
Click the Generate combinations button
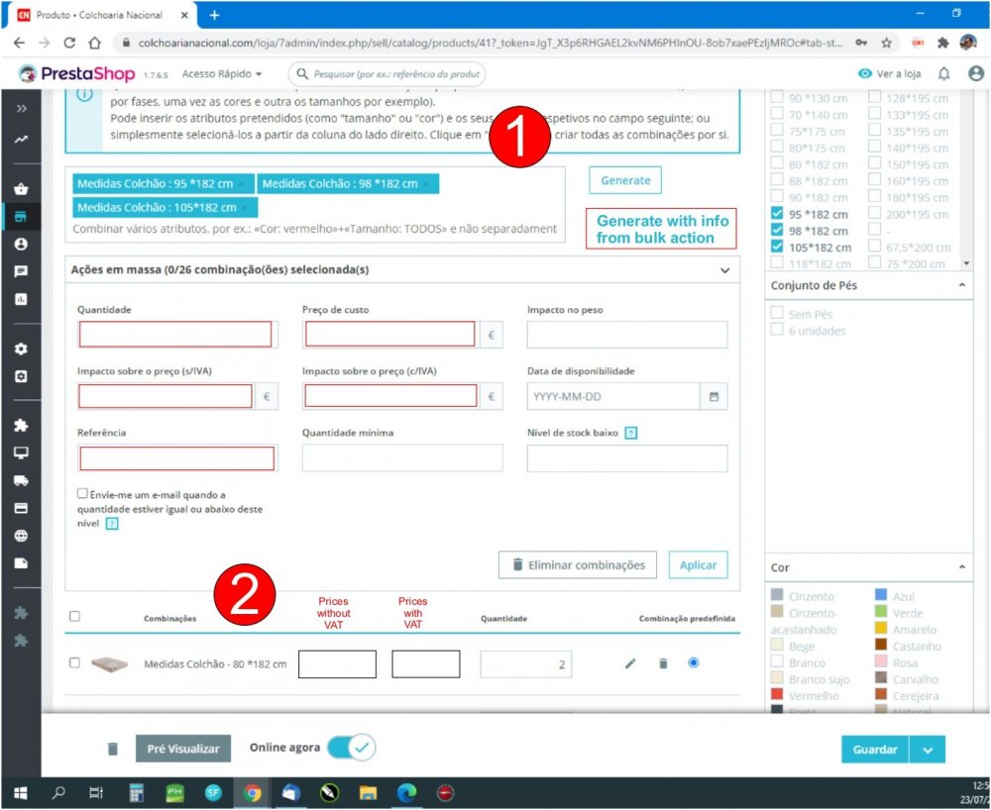(x=624, y=181)
